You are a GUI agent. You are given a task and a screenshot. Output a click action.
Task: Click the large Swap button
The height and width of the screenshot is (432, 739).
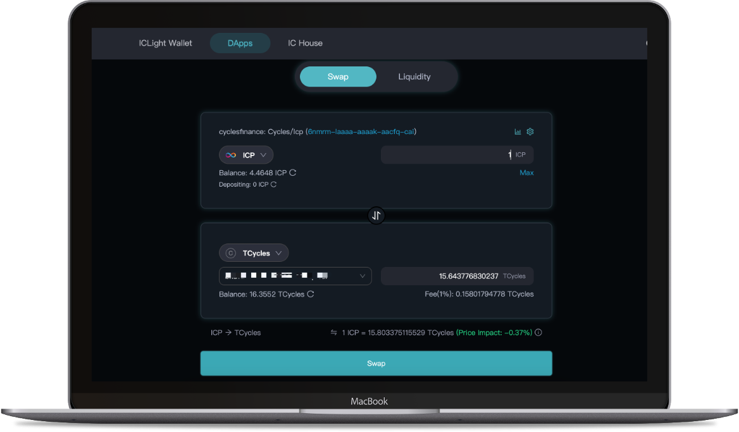(376, 364)
